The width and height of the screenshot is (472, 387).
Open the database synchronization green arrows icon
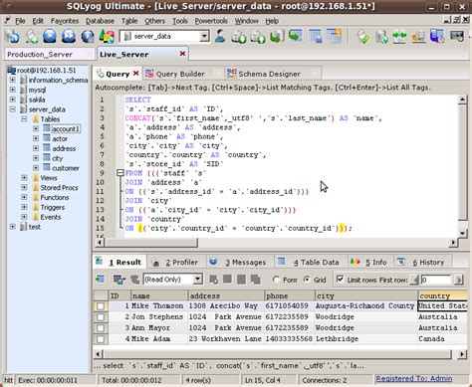click(x=400, y=36)
